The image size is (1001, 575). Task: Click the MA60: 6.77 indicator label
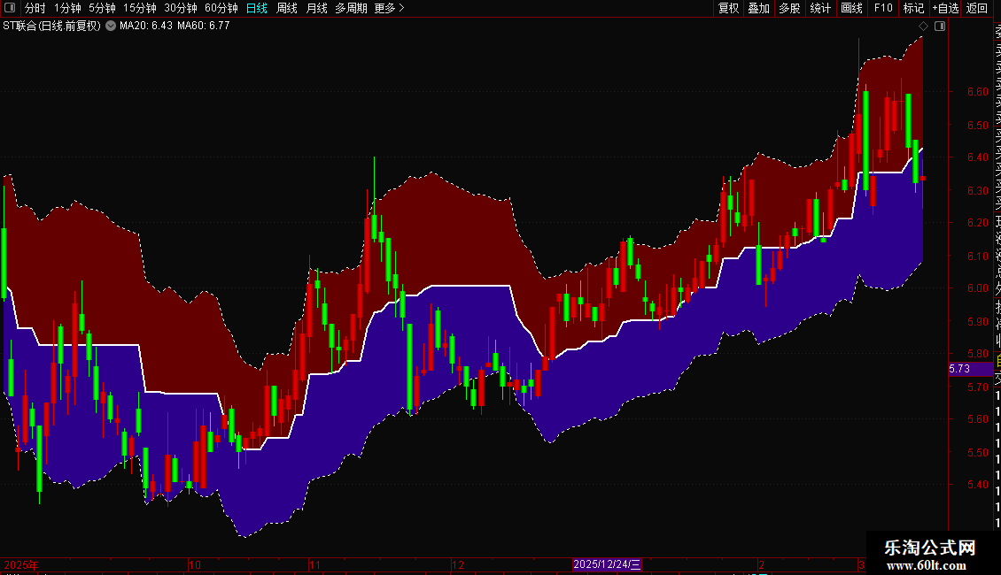click(203, 26)
